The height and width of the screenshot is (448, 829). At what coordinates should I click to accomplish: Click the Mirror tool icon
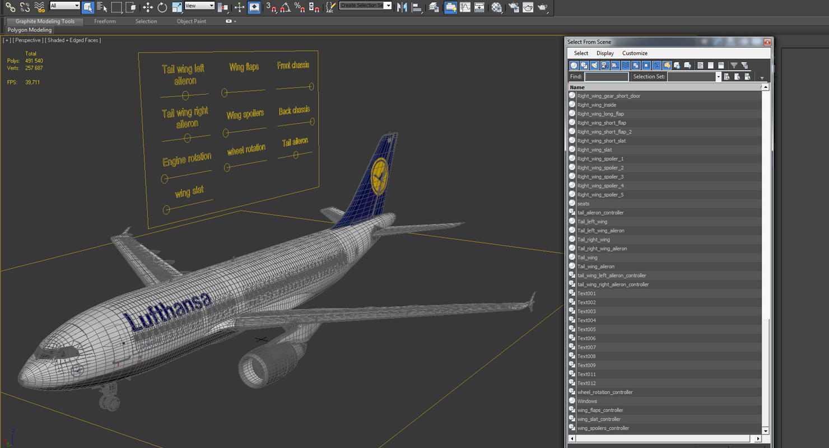[x=402, y=7]
